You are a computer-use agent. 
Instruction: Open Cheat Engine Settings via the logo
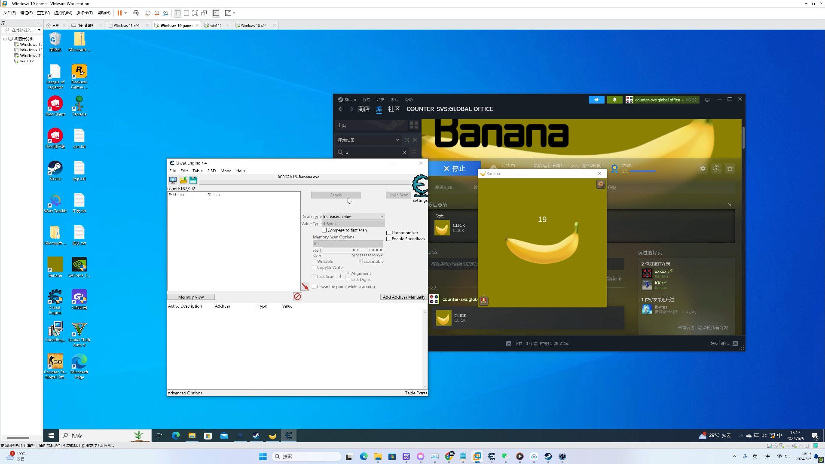[420, 186]
